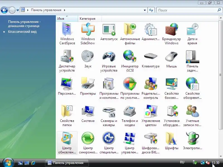Open Система item

[x=88, y=114]
